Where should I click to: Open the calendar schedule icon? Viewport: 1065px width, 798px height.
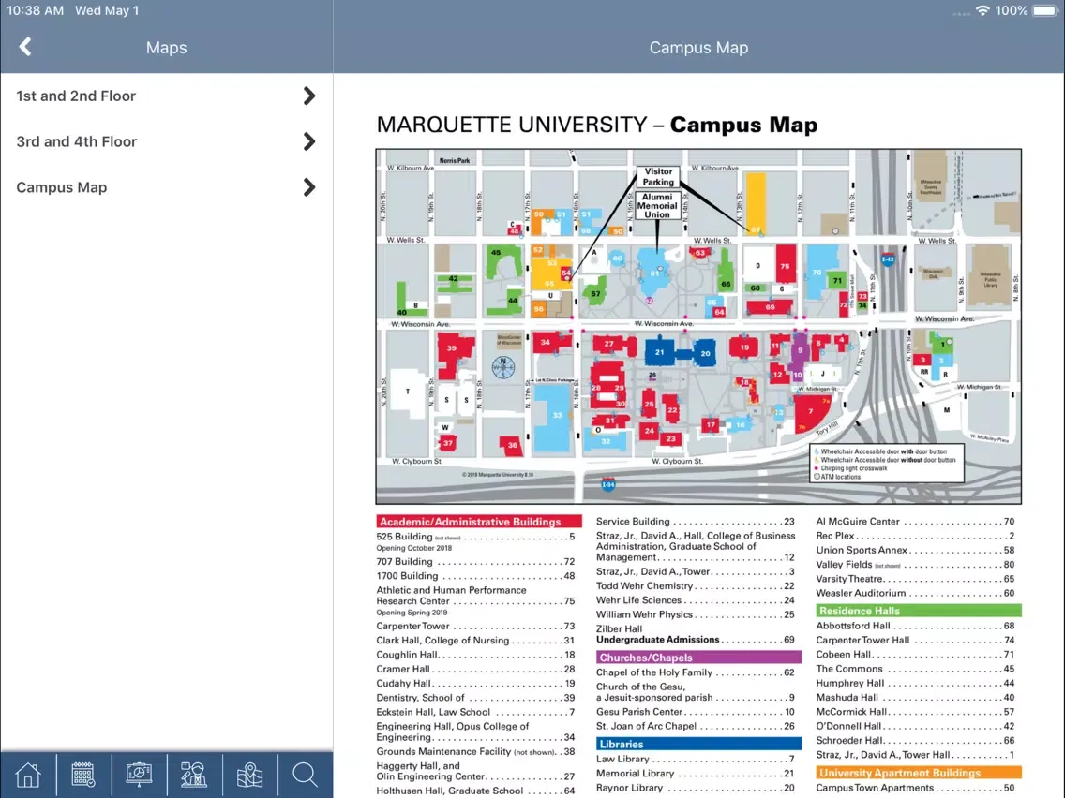pos(83,775)
